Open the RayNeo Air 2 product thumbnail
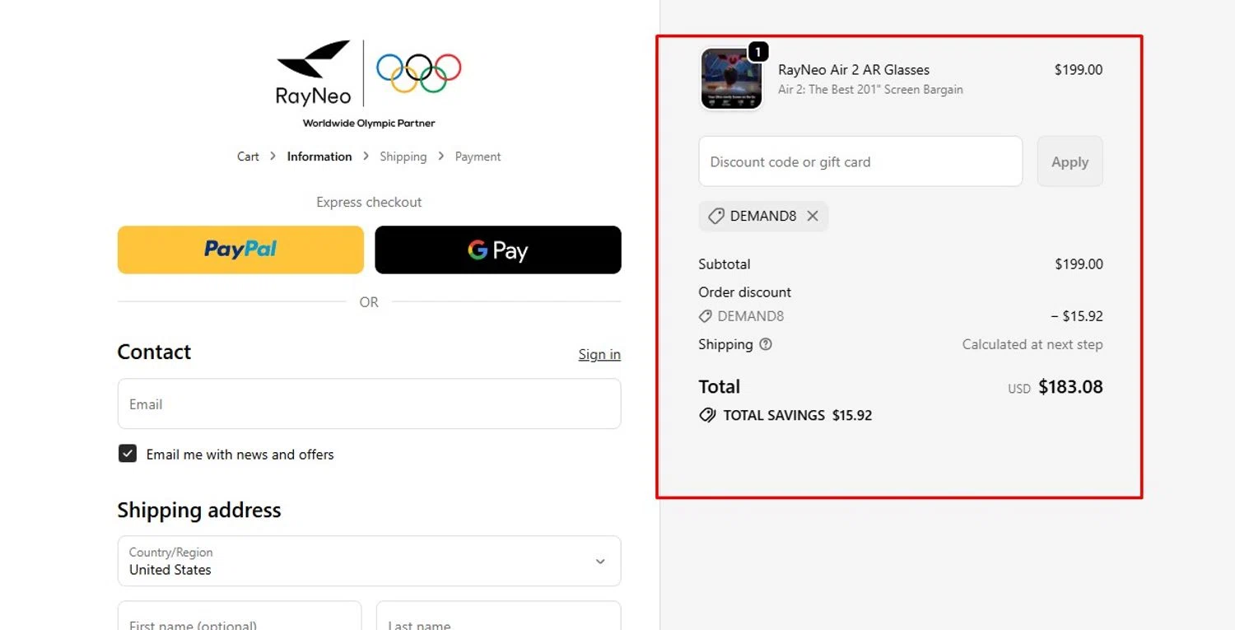The image size is (1235, 630). coord(731,79)
